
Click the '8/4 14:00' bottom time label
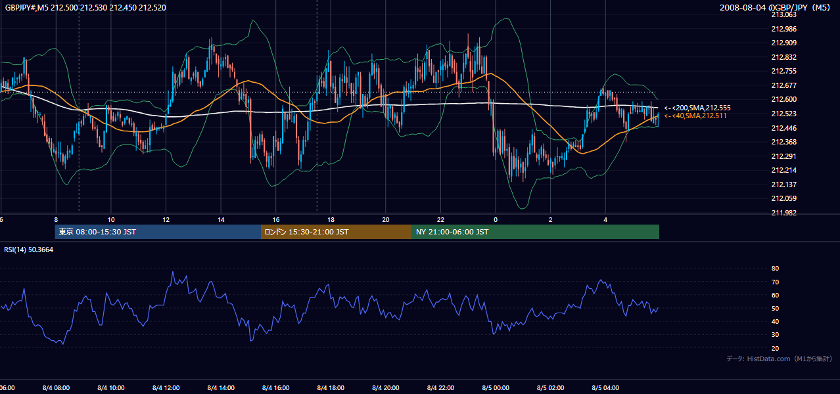tap(221, 388)
